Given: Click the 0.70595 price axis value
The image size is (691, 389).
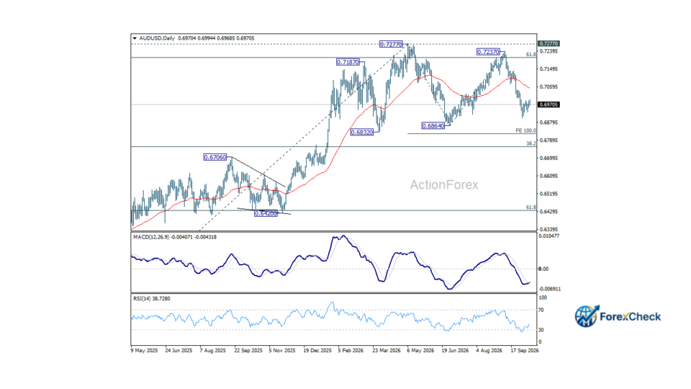Looking at the screenshot, I should (548, 87).
